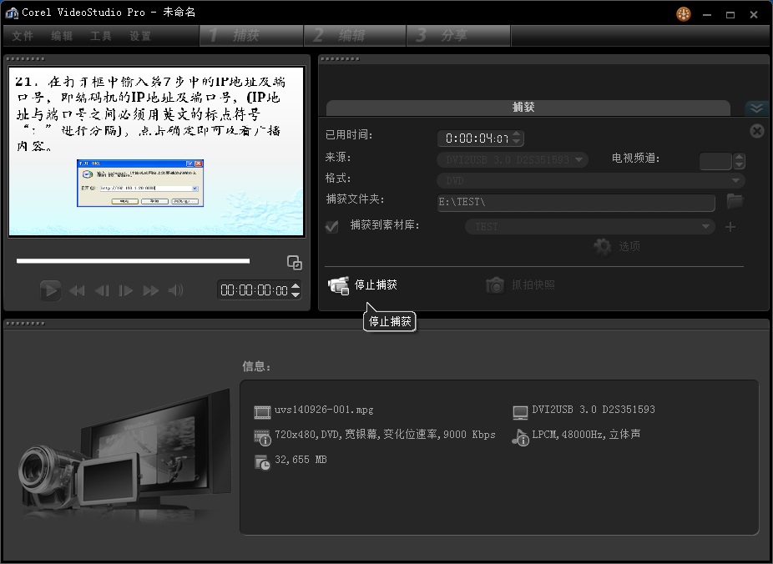Click the Stop Capture (停止捕获) camera icon

tap(338, 285)
